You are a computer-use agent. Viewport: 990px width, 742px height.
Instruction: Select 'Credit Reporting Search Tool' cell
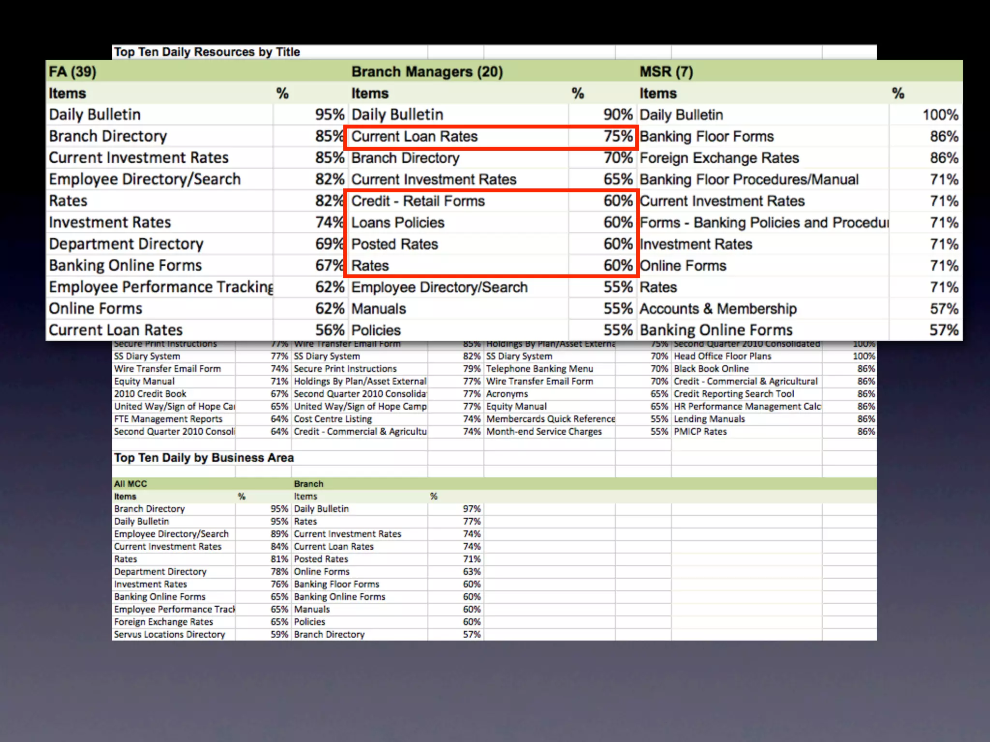734,394
